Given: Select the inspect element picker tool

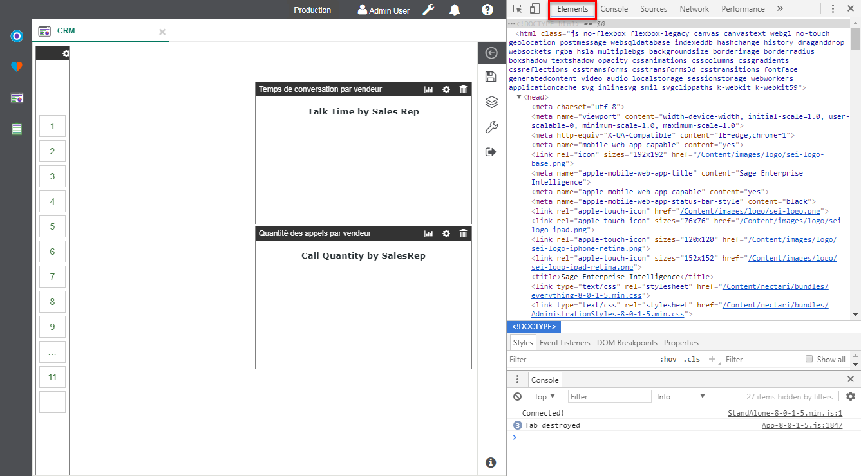Looking at the screenshot, I should 518,9.
